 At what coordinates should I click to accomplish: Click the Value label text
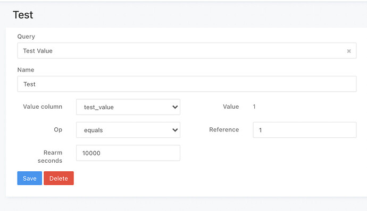231,107
